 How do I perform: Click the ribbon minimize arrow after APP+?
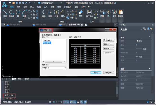pos(89,6)
